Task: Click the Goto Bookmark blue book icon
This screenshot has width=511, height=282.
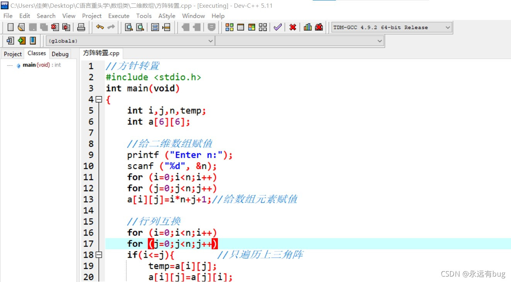Action: [33, 41]
